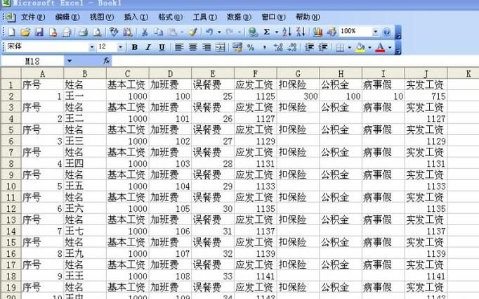479x299 pixels.
Task: Launch the Chart Wizard
Action: point(317,32)
